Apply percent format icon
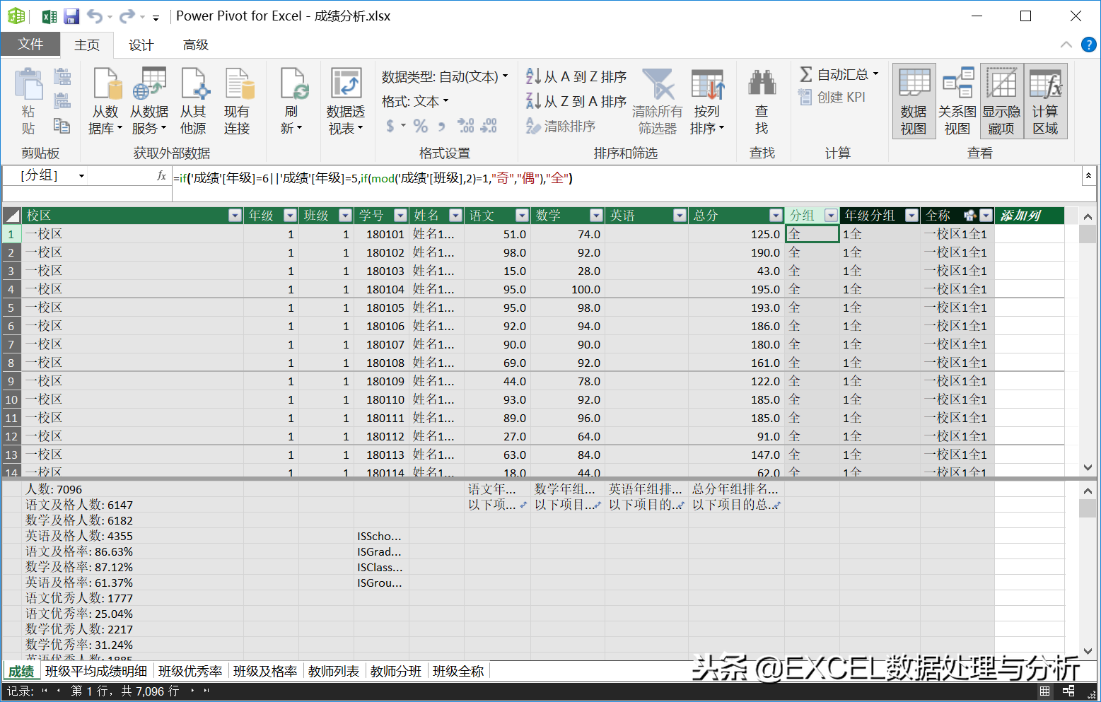1101x702 pixels. pos(420,126)
